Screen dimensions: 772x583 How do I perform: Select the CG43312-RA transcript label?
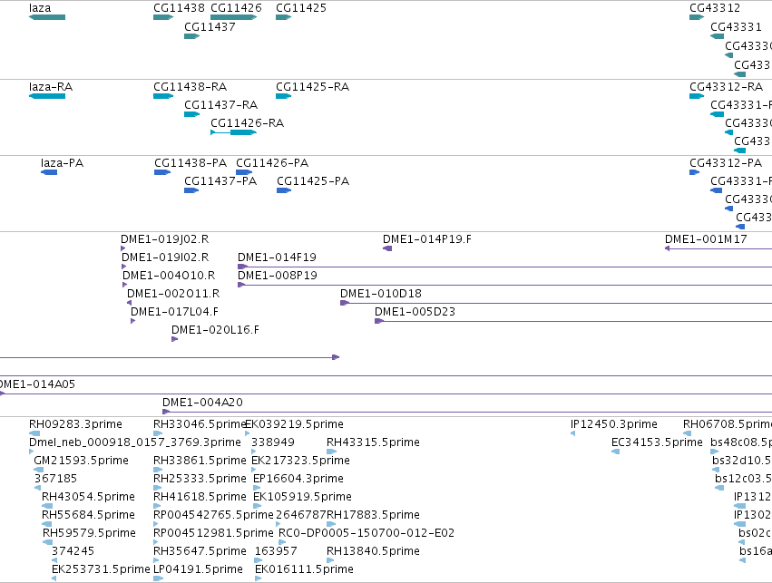[x=727, y=87]
